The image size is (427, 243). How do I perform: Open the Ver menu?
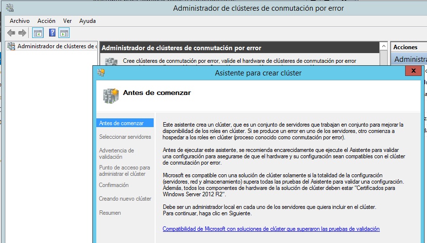coord(67,21)
